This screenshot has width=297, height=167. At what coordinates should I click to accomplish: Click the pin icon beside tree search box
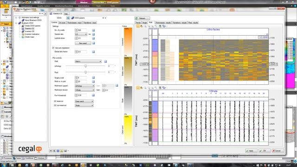45,13
